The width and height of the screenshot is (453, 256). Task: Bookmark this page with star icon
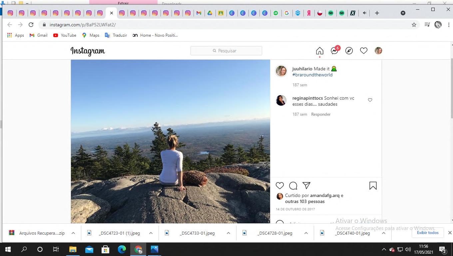coord(414,25)
